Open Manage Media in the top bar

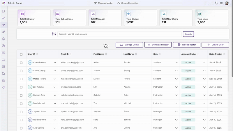104,3
